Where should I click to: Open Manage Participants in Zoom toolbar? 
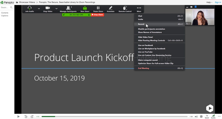pos(68,9)
